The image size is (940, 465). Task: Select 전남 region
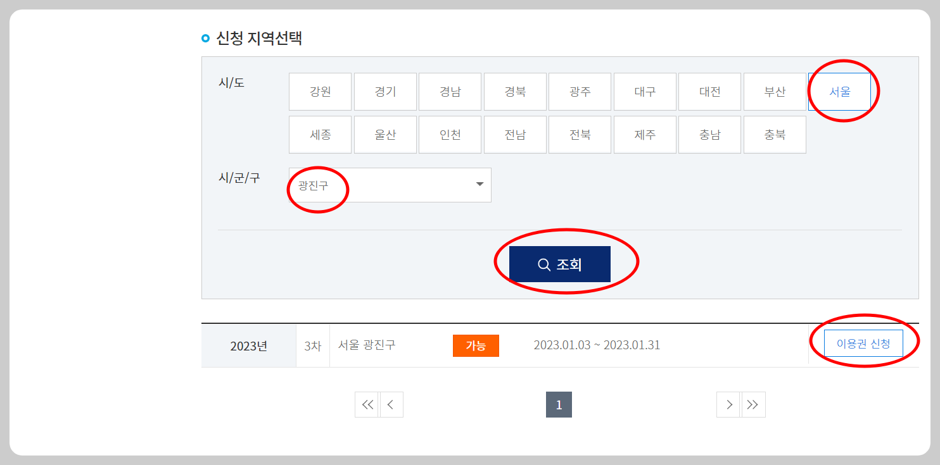pyautogui.click(x=515, y=135)
